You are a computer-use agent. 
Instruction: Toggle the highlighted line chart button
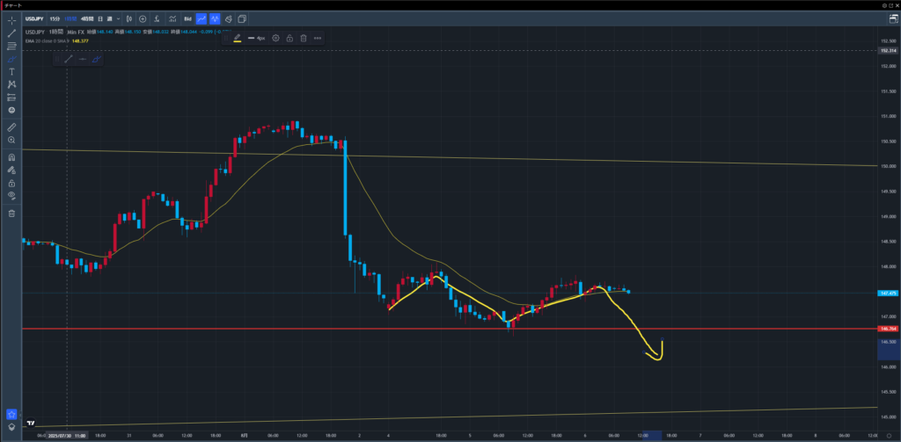[201, 19]
